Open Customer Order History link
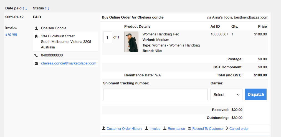281x137 pixels. (124, 129)
